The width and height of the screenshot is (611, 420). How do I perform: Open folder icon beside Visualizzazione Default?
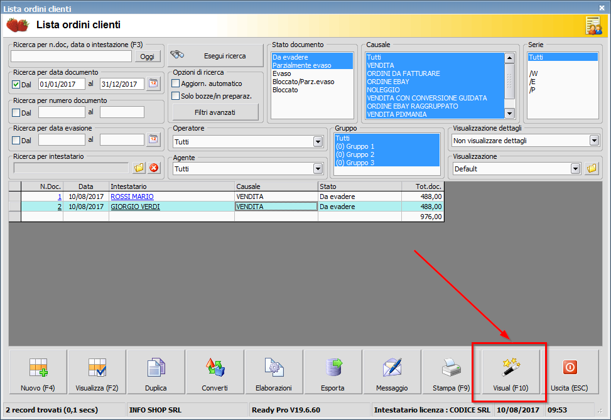(592, 168)
